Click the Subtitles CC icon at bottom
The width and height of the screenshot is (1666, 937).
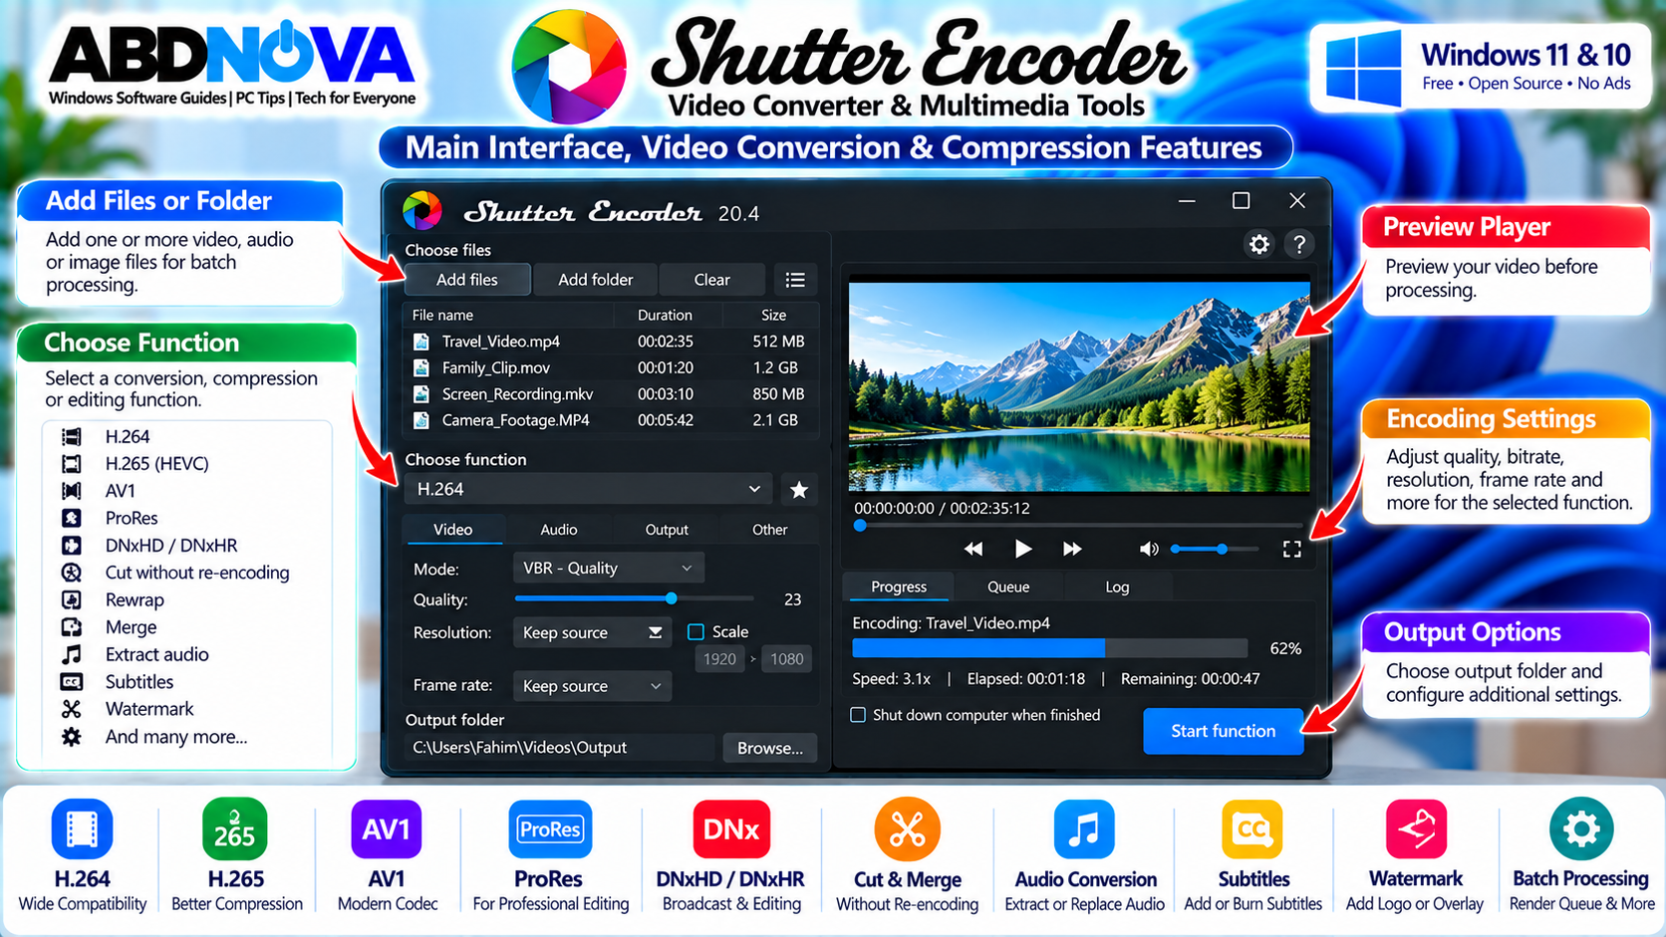coord(1252,828)
